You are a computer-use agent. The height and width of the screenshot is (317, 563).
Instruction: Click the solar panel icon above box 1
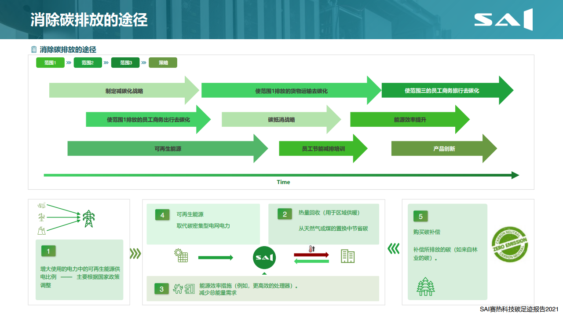click(x=42, y=206)
